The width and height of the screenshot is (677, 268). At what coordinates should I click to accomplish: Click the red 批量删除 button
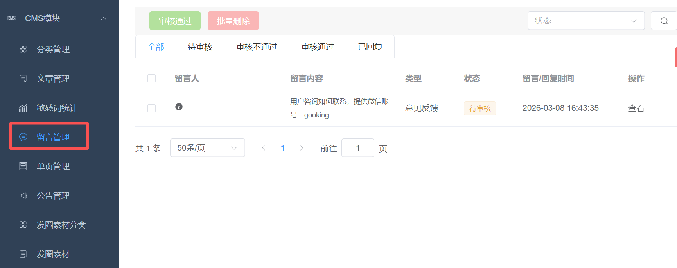point(233,21)
